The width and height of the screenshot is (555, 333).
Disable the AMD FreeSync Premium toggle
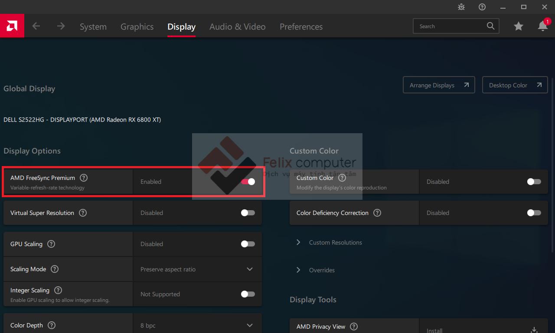(x=248, y=182)
